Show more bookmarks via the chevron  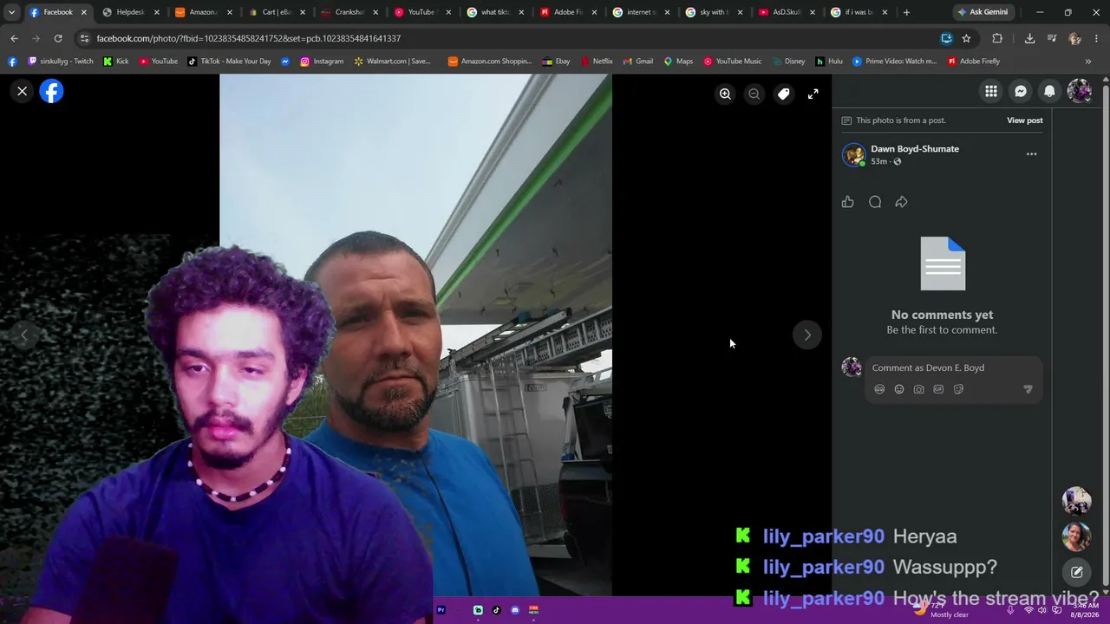click(x=1088, y=62)
